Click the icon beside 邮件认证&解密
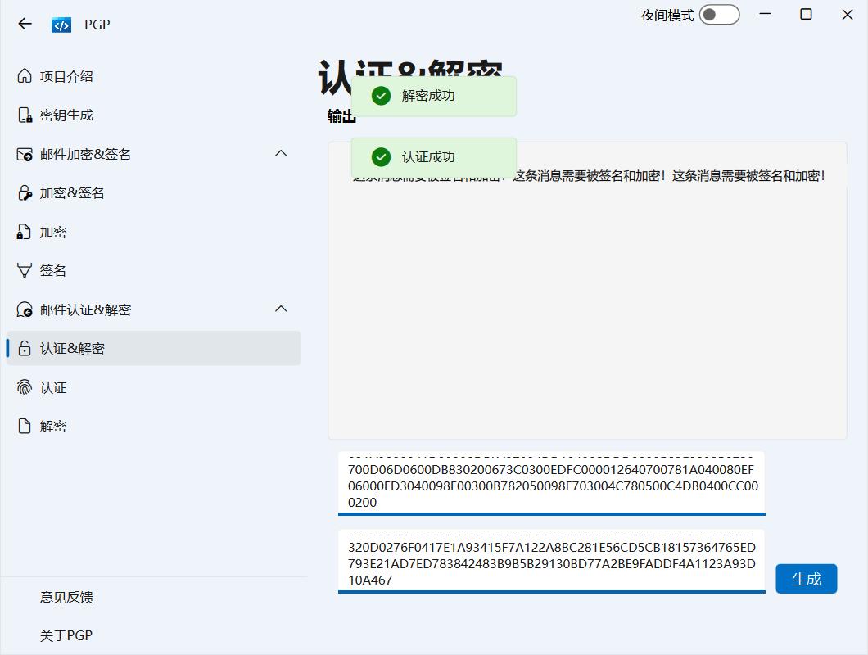The height and width of the screenshot is (655, 868). click(x=25, y=309)
